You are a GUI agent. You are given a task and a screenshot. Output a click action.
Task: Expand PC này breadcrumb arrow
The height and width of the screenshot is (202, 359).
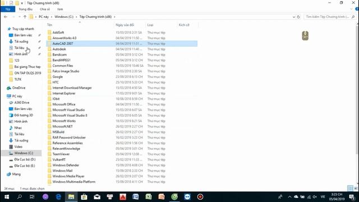[x=52, y=17]
